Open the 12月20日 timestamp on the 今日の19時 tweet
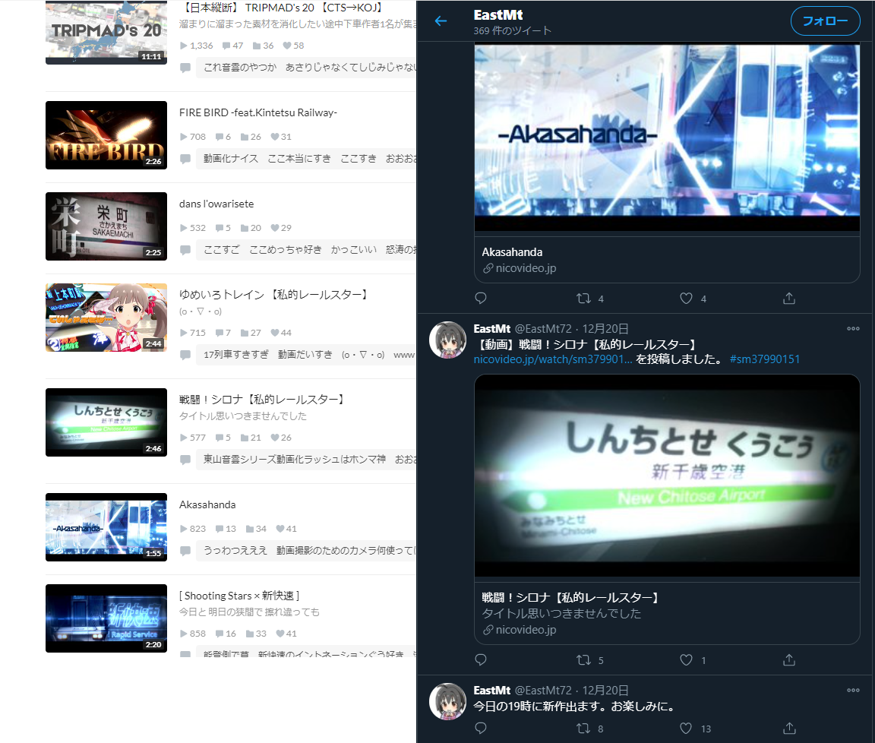Screen dimensions: 875x743 click(x=605, y=691)
